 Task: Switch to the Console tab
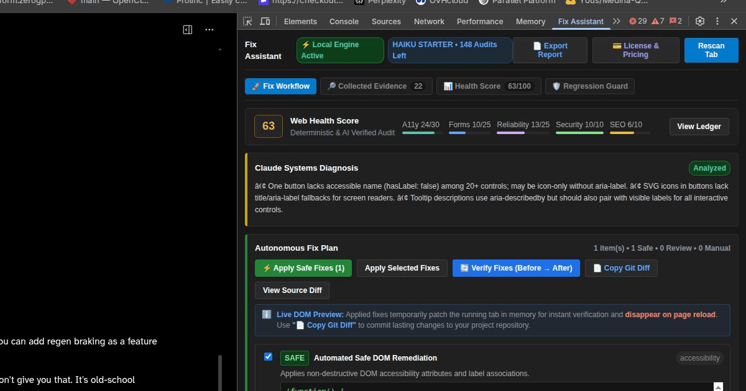(x=344, y=21)
